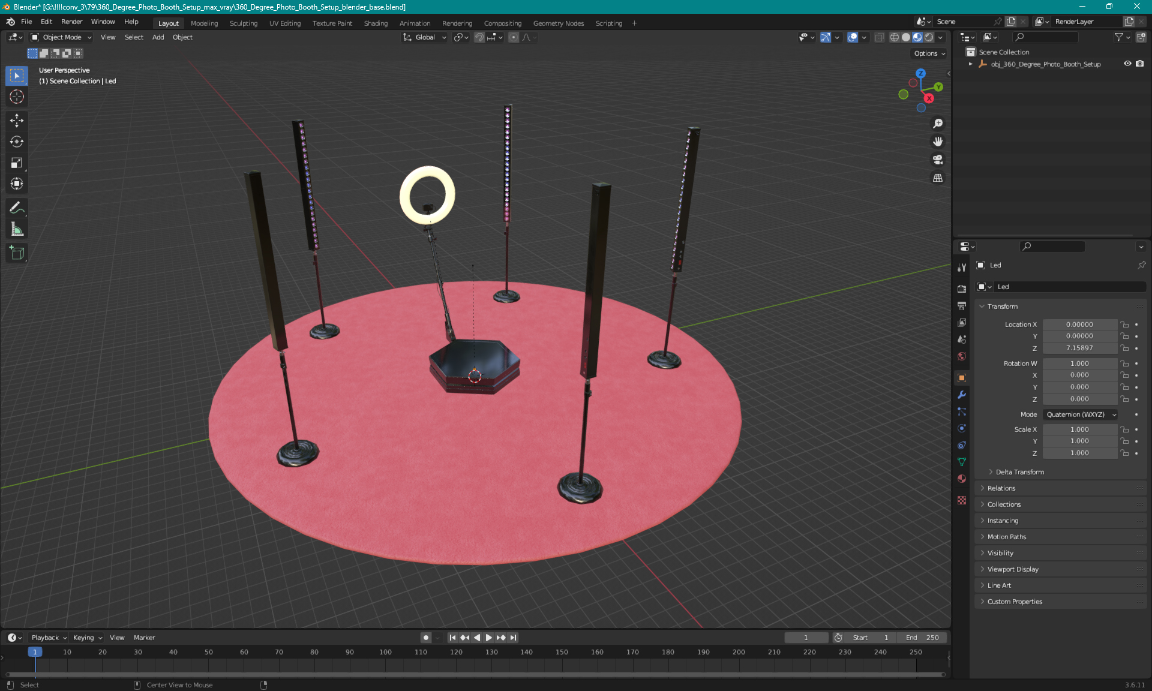
Task: Hide obj_360_Degree_Photo_Booth_Setup in viewport via eye icon
Action: point(1127,64)
